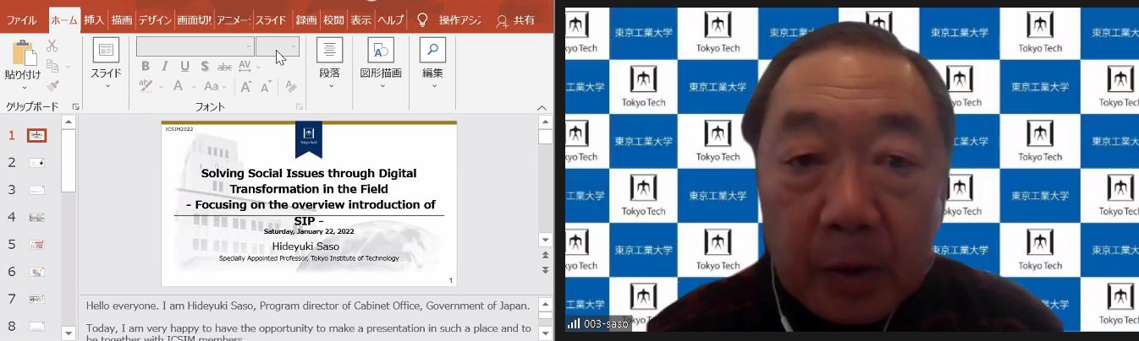Click the Drawing (図形描画) shapes icon
Screen dimensions: 1139x341
[x=381, y=50]
